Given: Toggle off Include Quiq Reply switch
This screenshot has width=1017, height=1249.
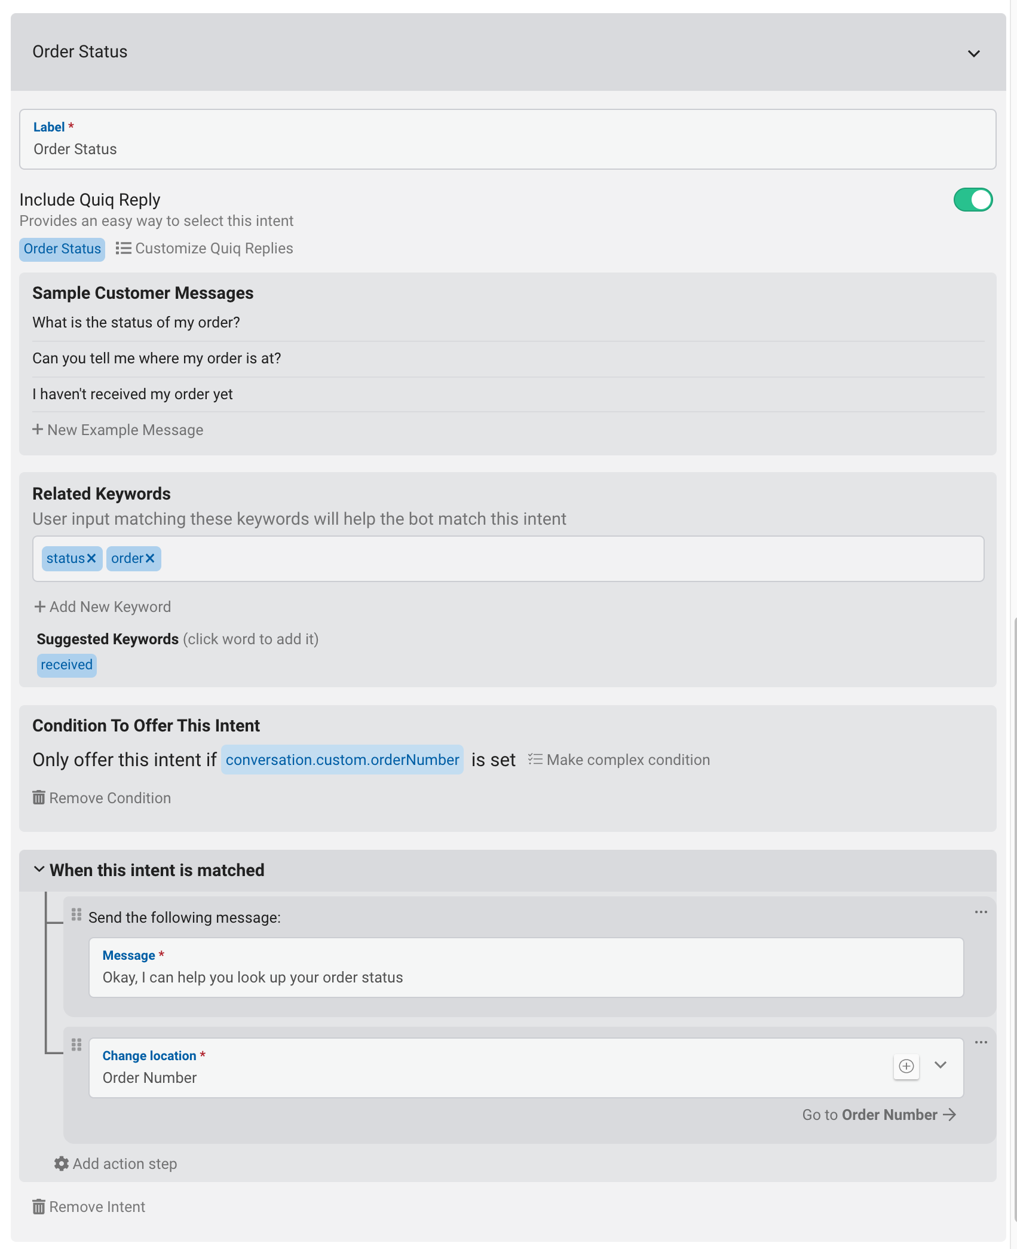Looking at the screenshot, I should tap(973, 200).
